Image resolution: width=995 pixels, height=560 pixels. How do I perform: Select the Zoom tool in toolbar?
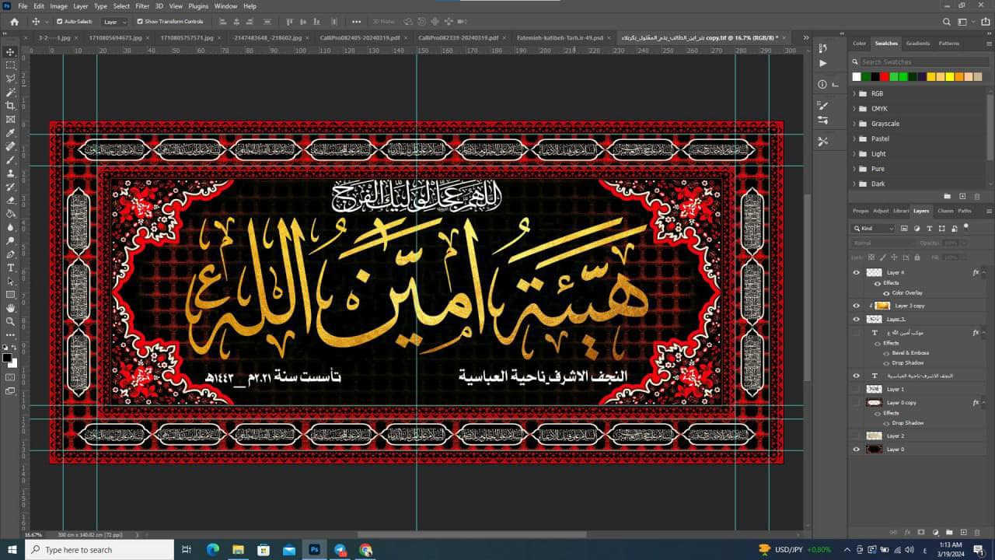10,321
